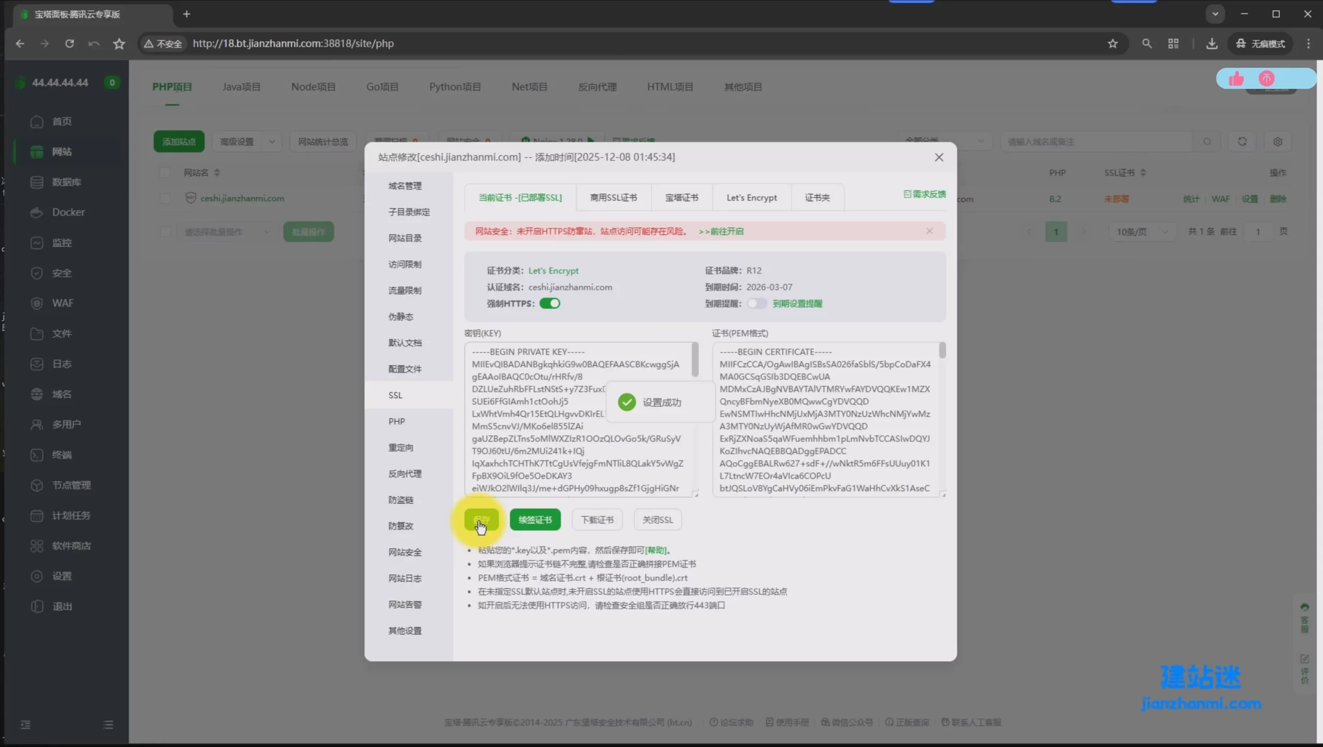This screenshot has width=1323, height=747.
Task: Click the browser download icon
Action: click(x=1211, y=44)
